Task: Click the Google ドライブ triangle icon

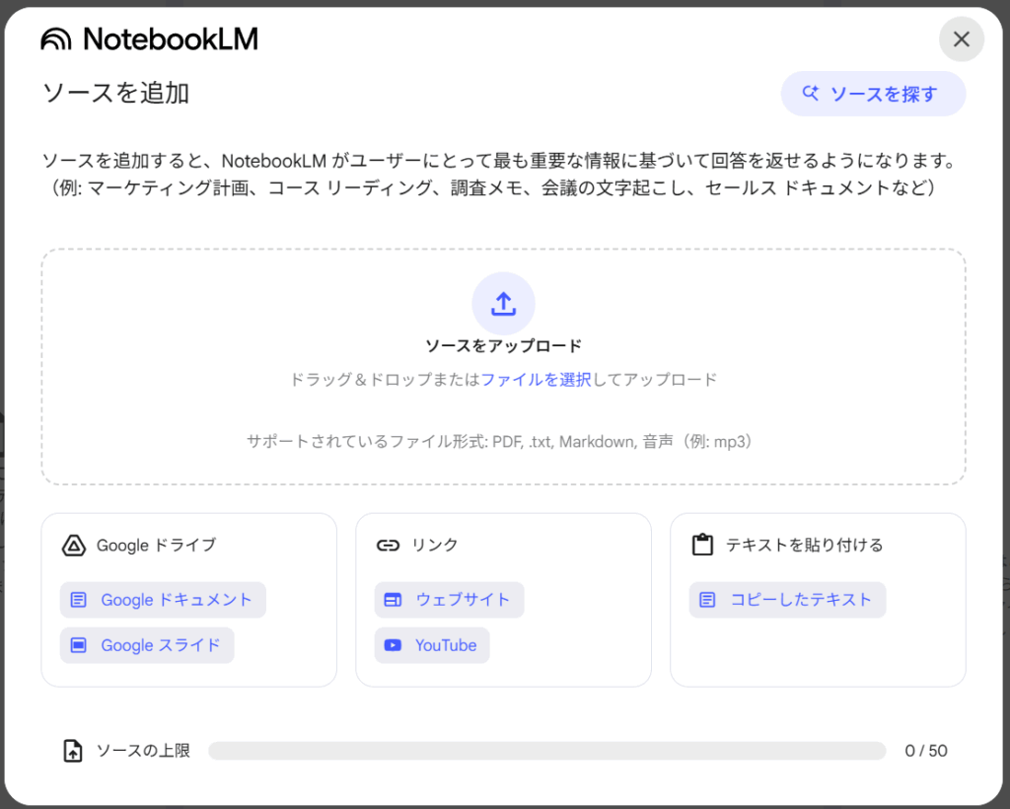Action: 74,545
